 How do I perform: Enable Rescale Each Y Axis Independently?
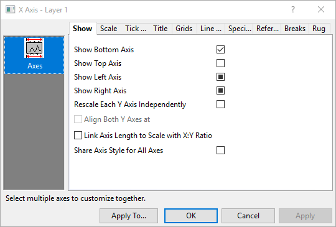coord(220,104)
